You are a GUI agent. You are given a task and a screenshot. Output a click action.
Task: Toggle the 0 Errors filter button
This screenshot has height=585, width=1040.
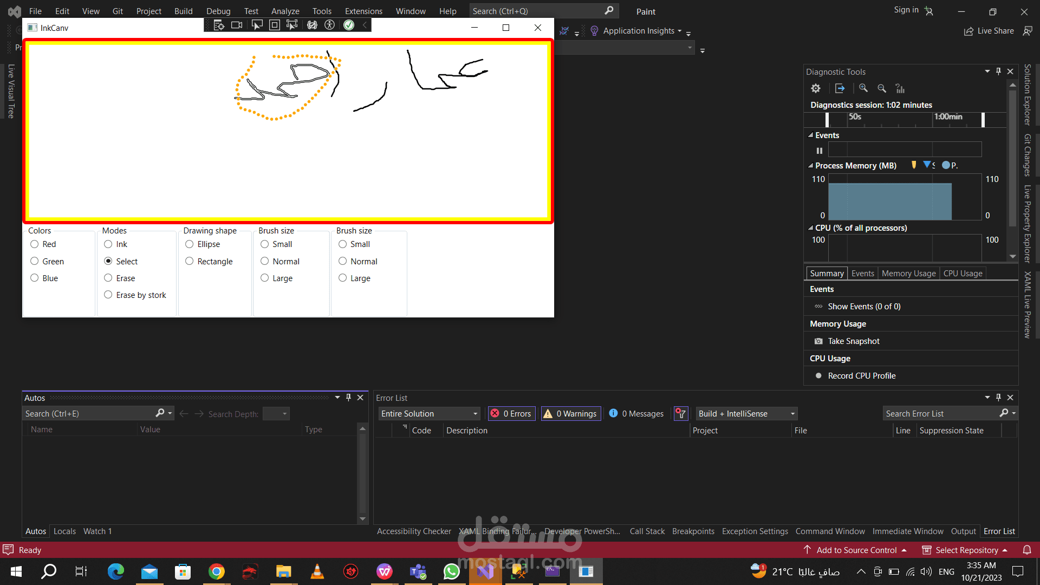pos(512,414)
